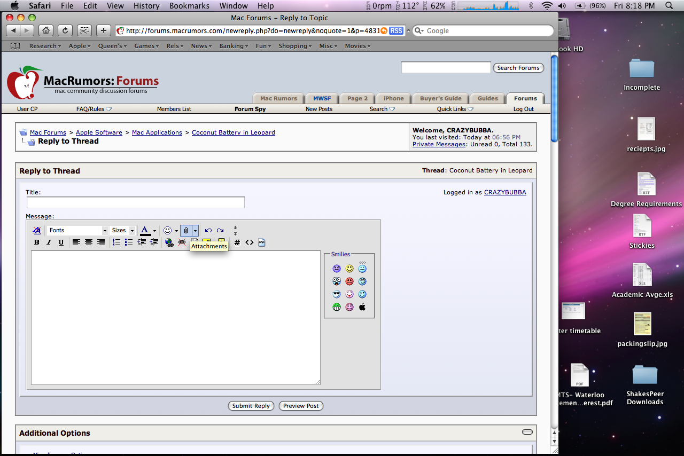The height and width of the screenshot is (456, 684).
Task: Focus the message text area
Action: pyautogui.click(x=176, y=318)
